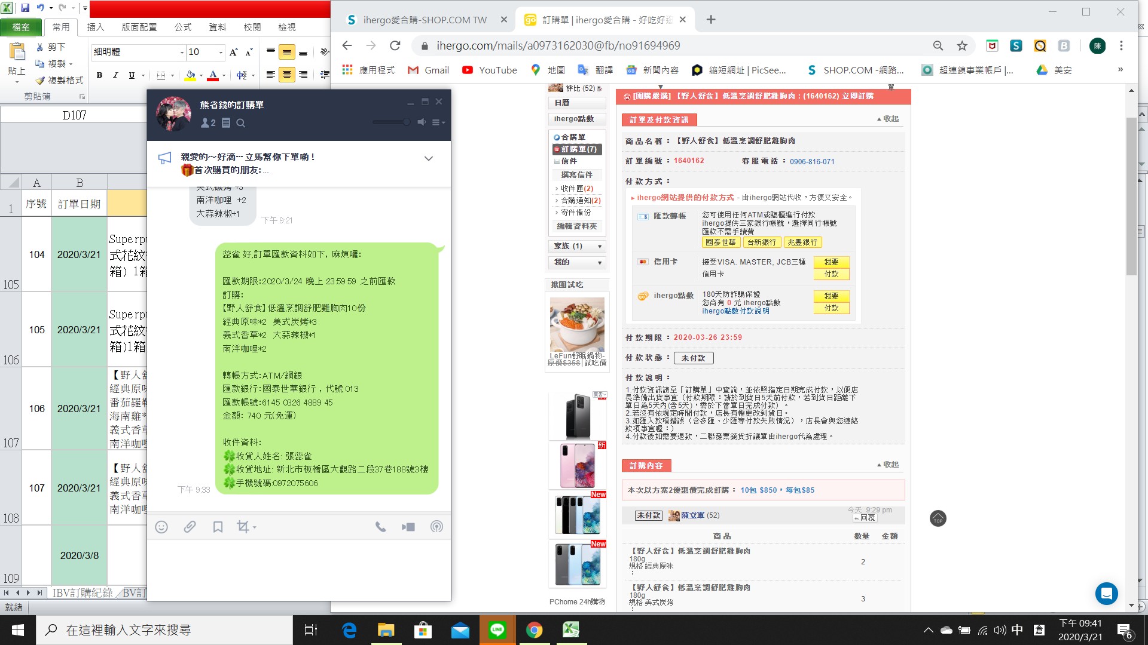1148x645 pixels.
Task: Toggle align text left in Excel
Action: tap(271, 75)
